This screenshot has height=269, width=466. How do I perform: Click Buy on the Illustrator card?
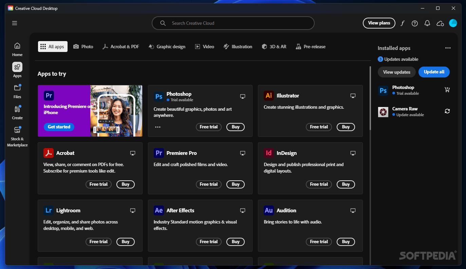tap(346, 127)
